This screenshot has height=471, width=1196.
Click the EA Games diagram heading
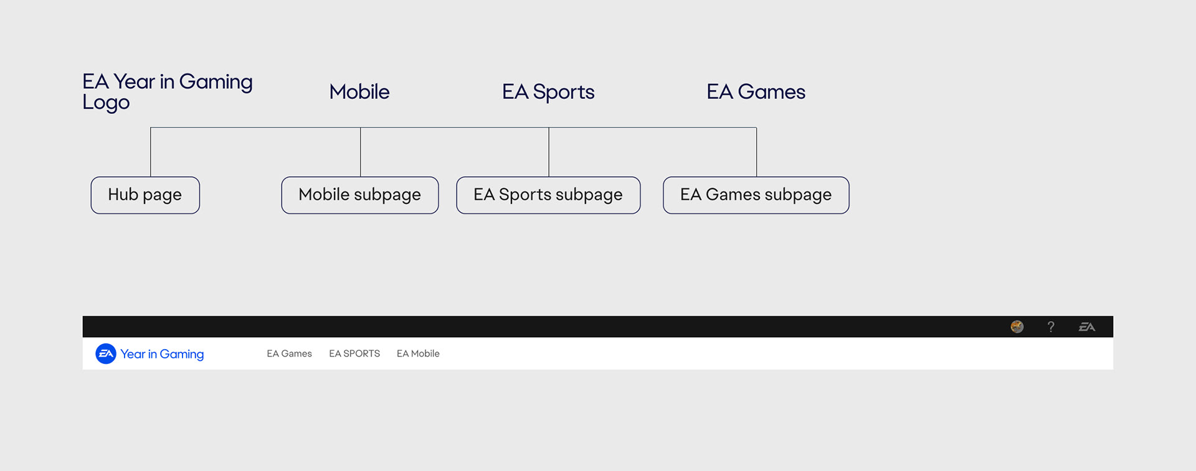tap(756, 91)
